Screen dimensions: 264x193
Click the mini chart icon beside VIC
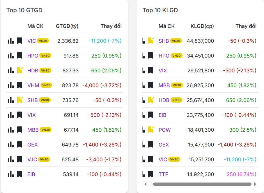(11, 41)
